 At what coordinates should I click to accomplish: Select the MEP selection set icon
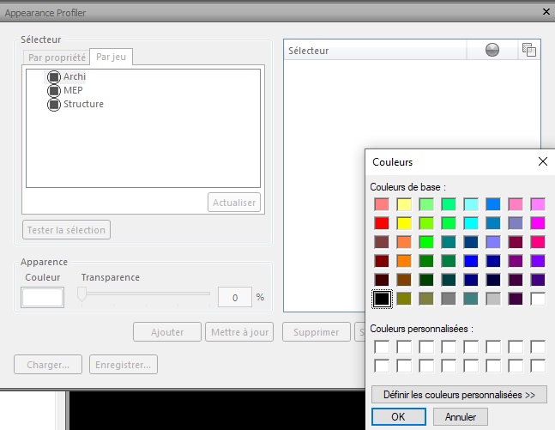pyautogui.click(x=54, y=91)
